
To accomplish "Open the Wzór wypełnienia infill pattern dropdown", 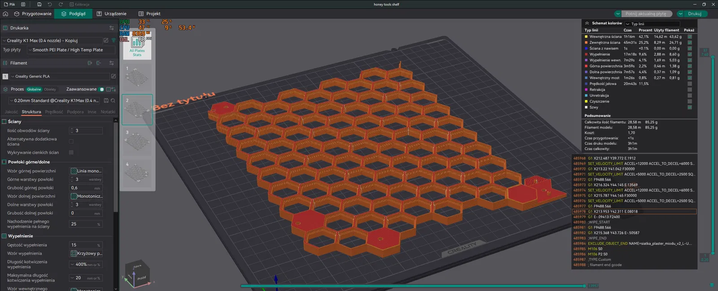I will tap(86, 253).
